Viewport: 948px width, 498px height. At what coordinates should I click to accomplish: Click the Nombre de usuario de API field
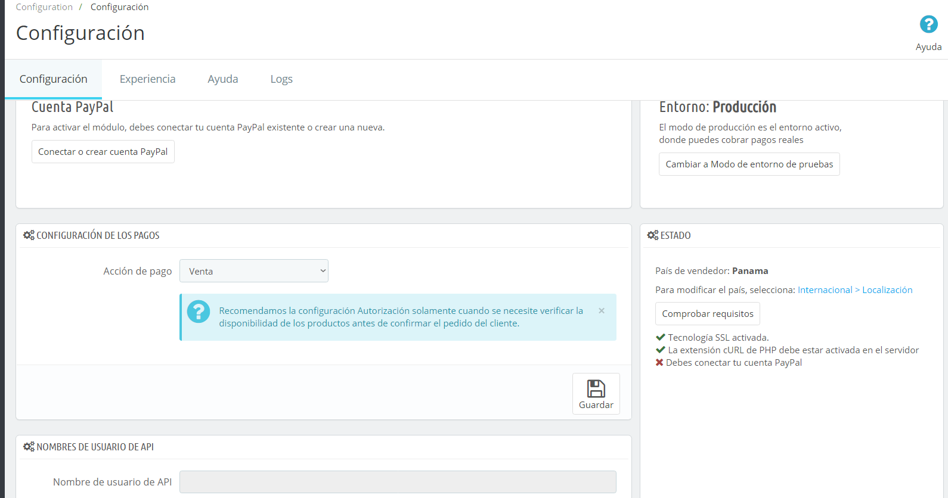point(398,482)
